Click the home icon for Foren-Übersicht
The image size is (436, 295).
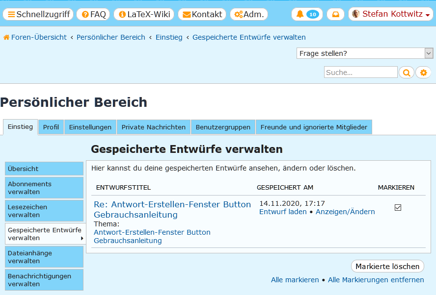[x=6, y=37]
